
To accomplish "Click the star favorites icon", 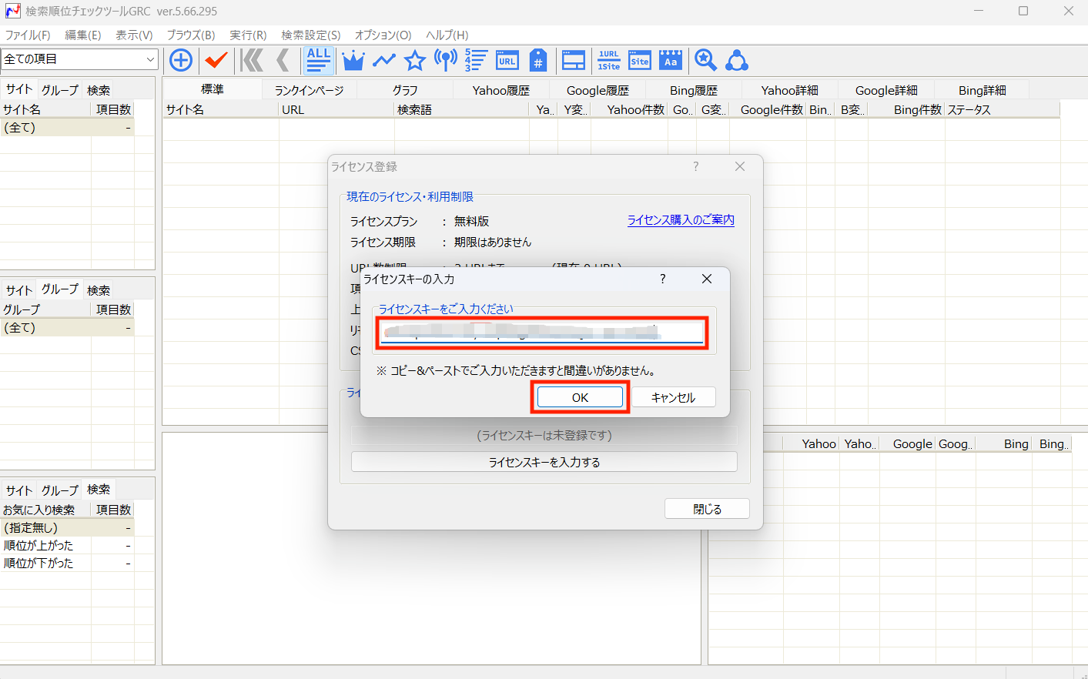I will click(x=415, y=60).
